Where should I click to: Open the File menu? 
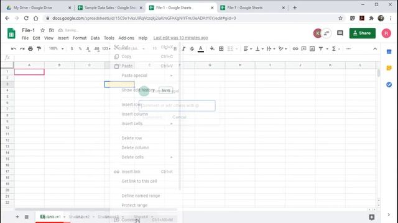click(x=25, y=38)
